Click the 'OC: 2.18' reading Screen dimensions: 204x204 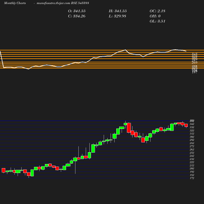pyautogui.click(x=157, y=11)
